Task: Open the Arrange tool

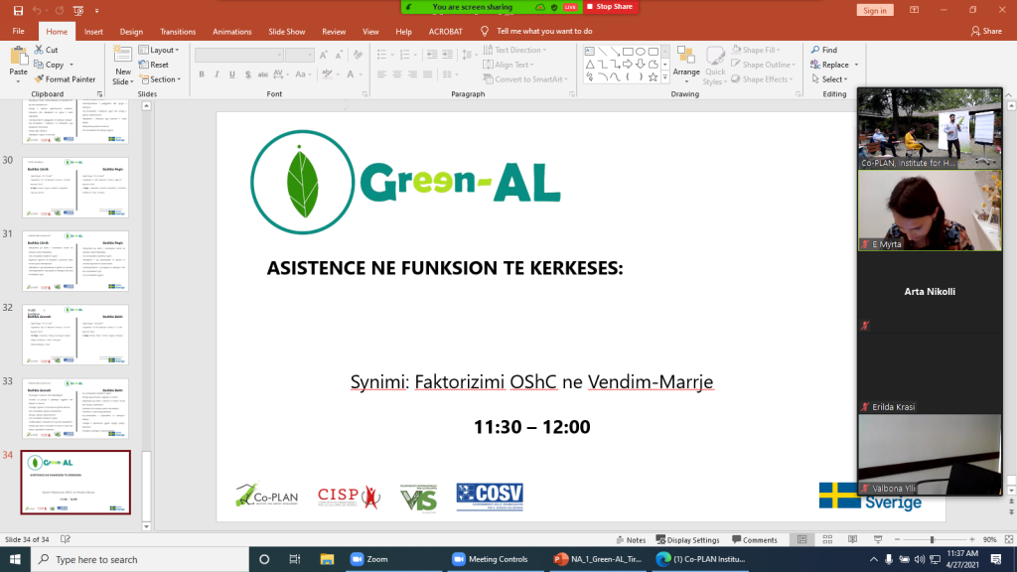Action: click(x=686, y=63)
